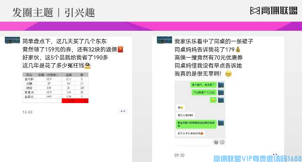
Task: Click the 高佣联盟 logo
Action: coord(274,10)
